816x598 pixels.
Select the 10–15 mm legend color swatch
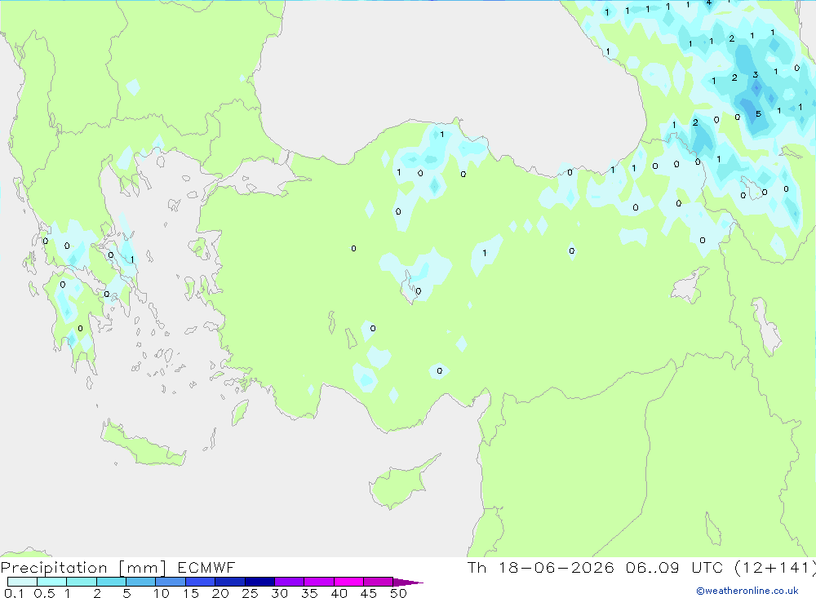171,582
